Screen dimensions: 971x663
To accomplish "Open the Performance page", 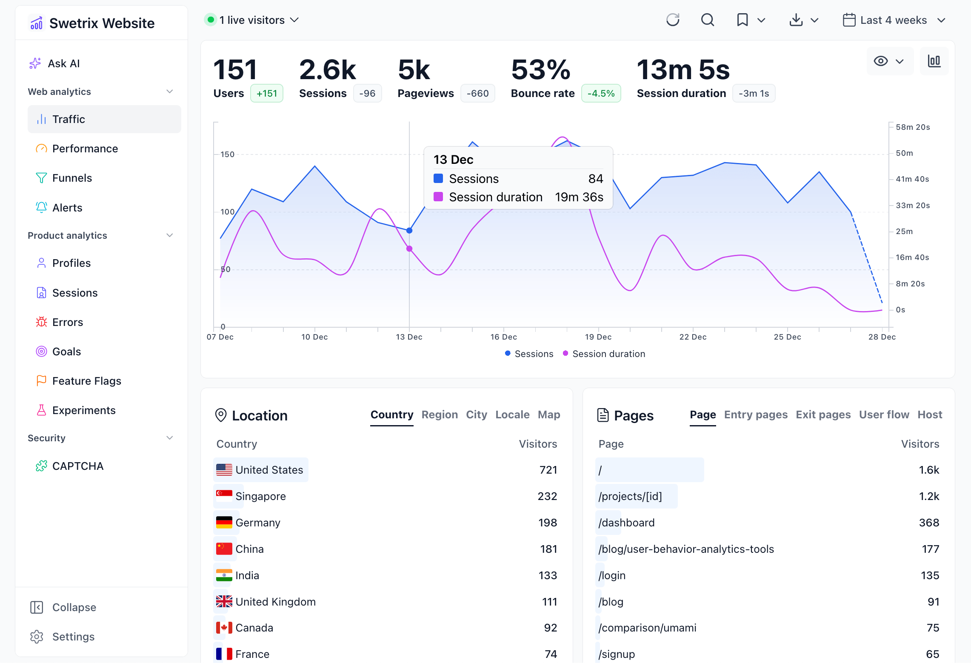I will tap(85, 148).
